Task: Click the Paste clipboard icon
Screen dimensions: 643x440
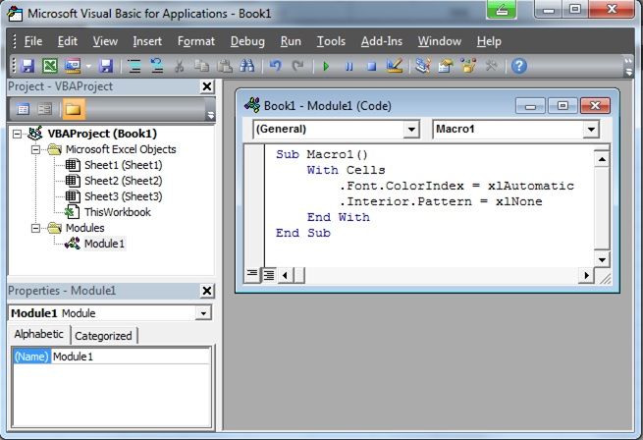Action: pyautogui.click(x=224, y=66)
